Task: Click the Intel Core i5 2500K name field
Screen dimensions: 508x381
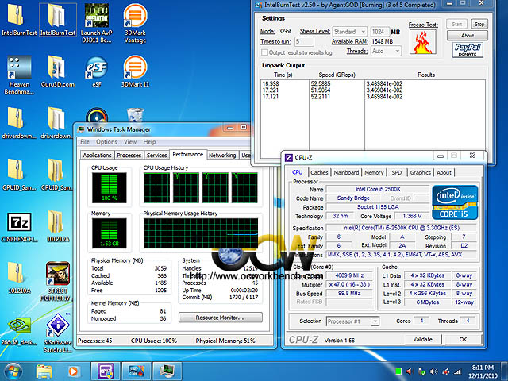Action: pos(378,189)
